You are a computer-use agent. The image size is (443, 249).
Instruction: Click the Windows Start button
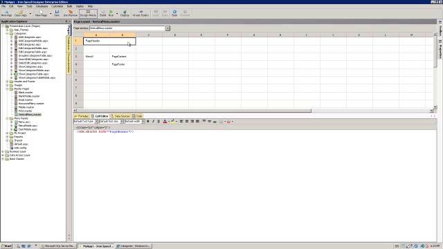point(6,246)
